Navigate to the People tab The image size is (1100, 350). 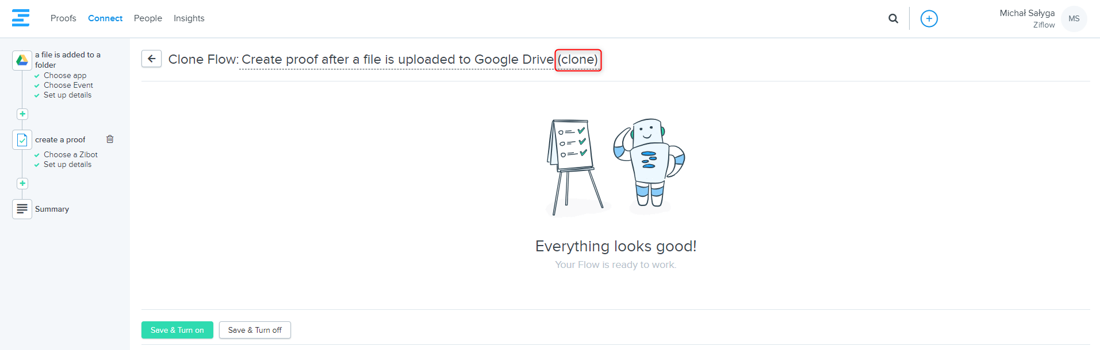click(148, 18)
